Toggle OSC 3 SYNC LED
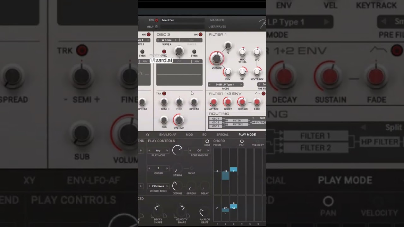The image size is (404, 227). tap(194, 52)
